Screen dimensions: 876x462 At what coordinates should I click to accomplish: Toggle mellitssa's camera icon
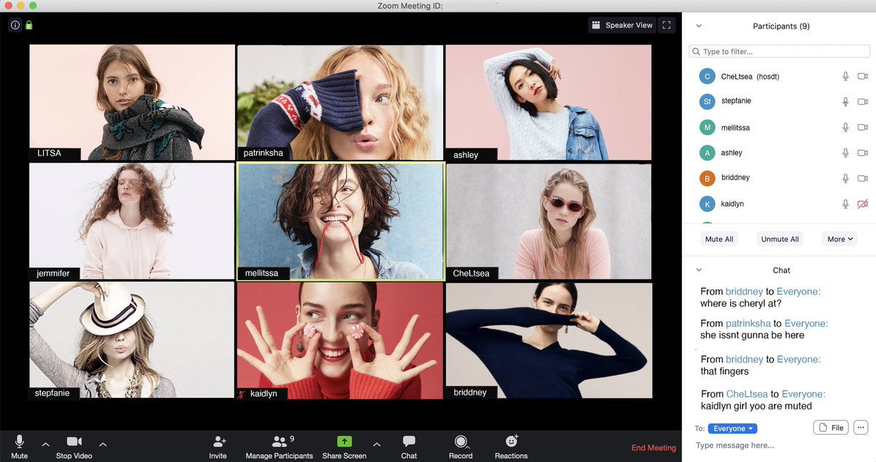tap(862, 127)
